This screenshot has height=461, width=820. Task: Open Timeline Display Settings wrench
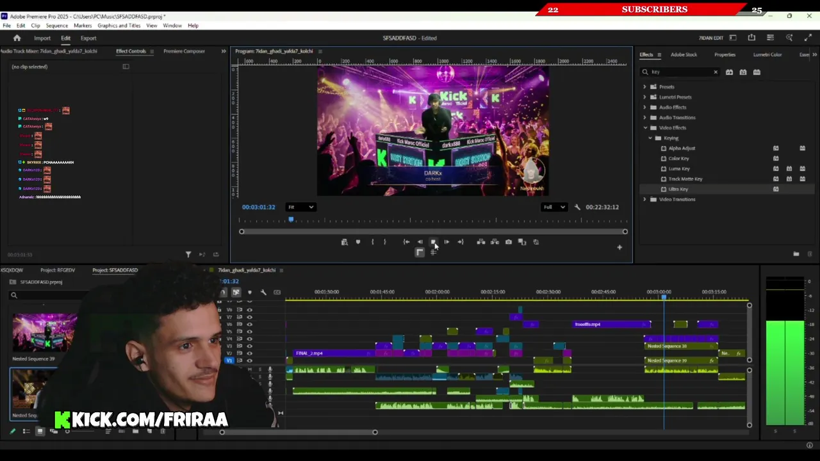pos(263,293)
